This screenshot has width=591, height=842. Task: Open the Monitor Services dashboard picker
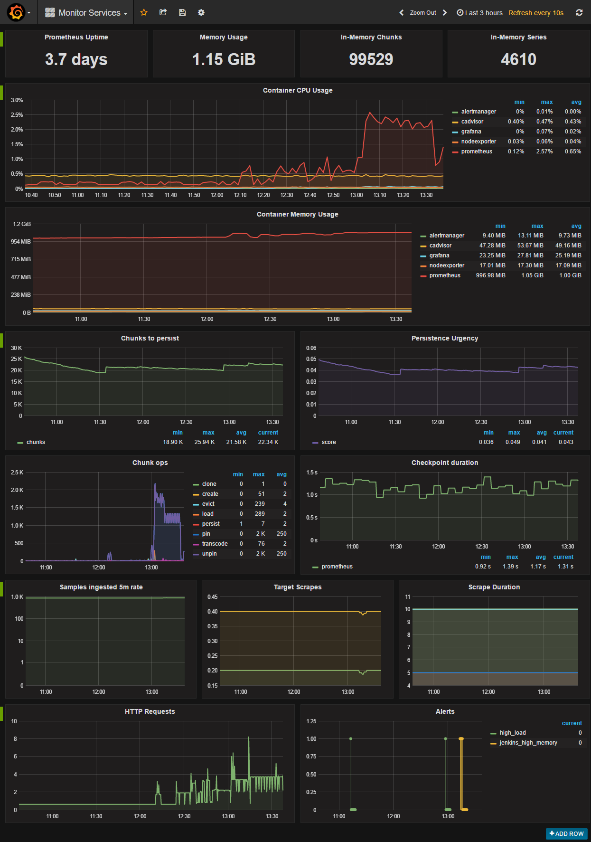[86, 13]
